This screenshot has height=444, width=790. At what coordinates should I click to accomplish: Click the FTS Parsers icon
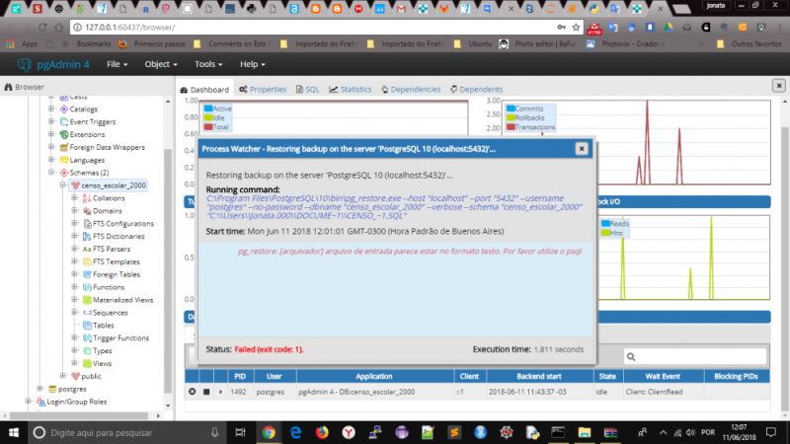87,249
